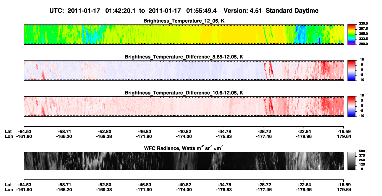Viewport: 382px width, 196px height.
Task: Click the 12.05 brightness temperature rainbow colorbar
Action: tap(352, 34)
